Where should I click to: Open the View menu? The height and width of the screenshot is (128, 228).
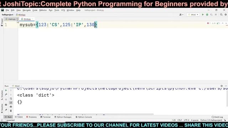tap(19, 10)
